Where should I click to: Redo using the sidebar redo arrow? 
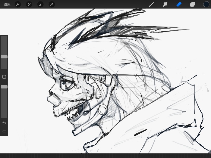click(x=4, y=131)
